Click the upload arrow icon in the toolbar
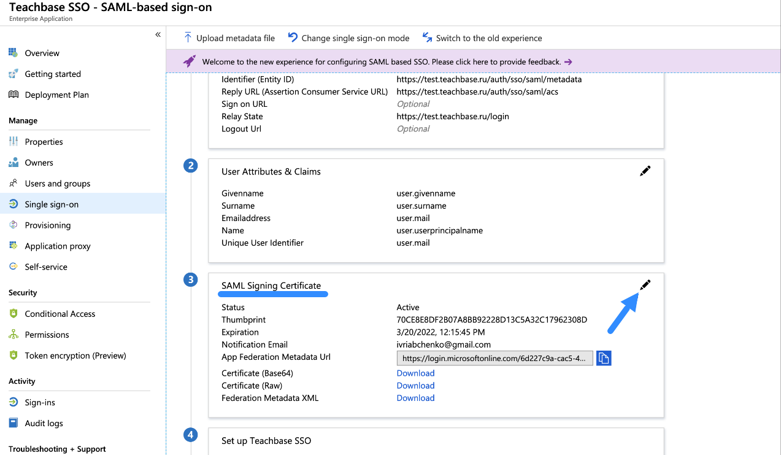 click(188, 37)
